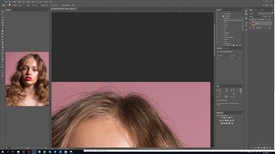Toggle lock all for the layer
The height and width of the screenshot is (154, 275).
[263, 19]
